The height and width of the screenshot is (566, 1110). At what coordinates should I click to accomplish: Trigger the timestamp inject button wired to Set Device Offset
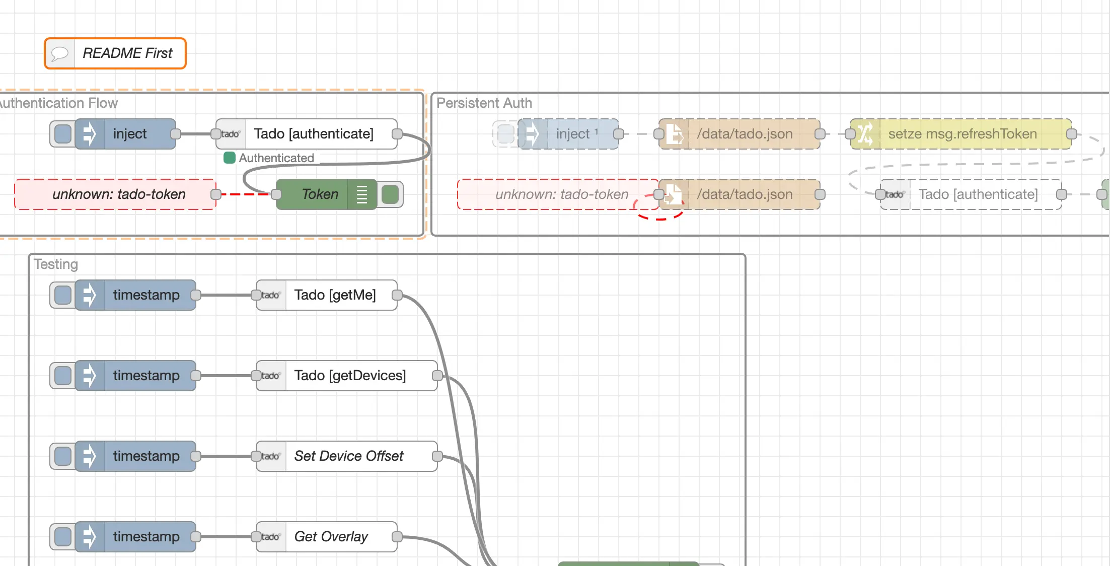click(63, 456)
